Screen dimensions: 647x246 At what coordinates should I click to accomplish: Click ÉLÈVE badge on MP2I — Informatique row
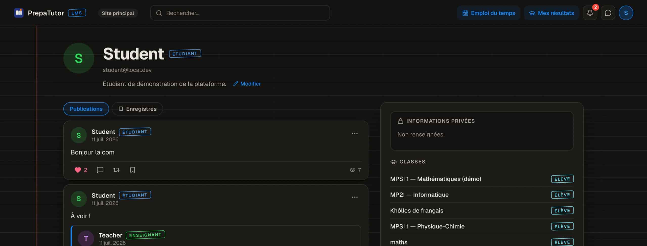pos(562,195)
